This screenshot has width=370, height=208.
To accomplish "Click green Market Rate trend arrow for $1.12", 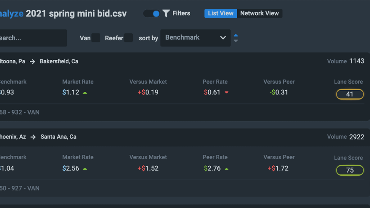I will click(x=85, y=93).
